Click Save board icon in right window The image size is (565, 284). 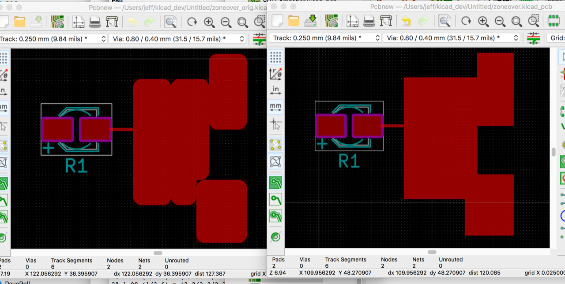[x=311, y=21]
